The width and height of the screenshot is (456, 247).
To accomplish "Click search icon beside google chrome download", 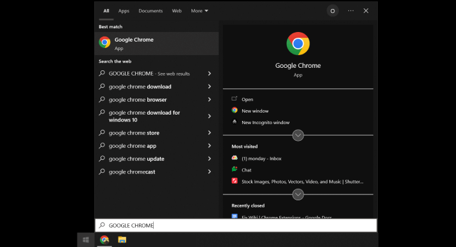I will [x=102, y=86].
